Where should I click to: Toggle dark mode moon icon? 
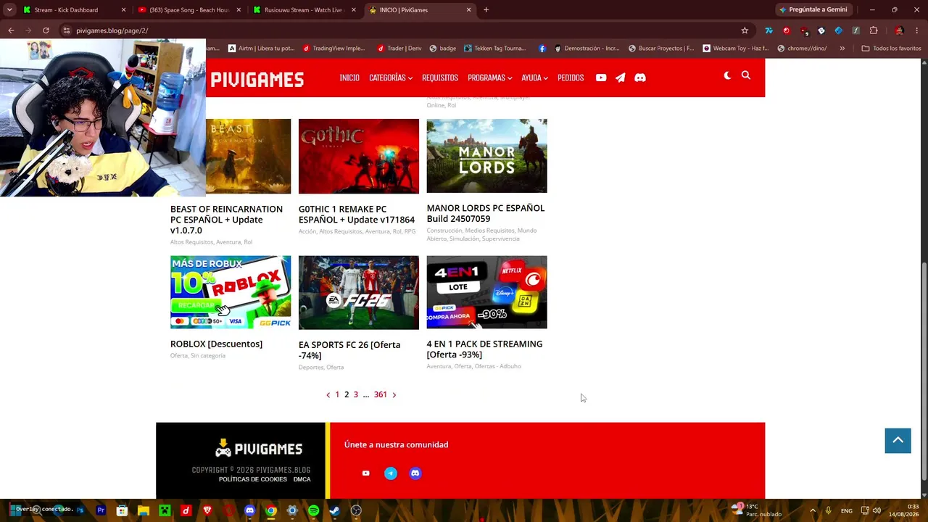click(727, 75)
